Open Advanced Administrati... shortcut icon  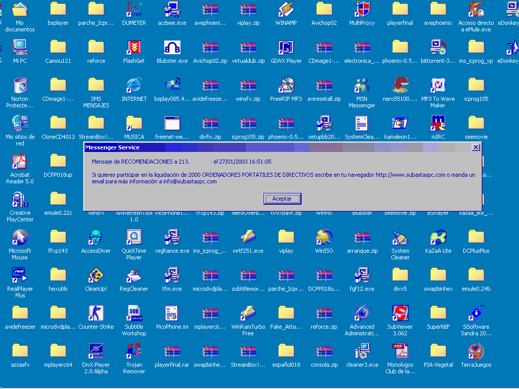[362, 314]
